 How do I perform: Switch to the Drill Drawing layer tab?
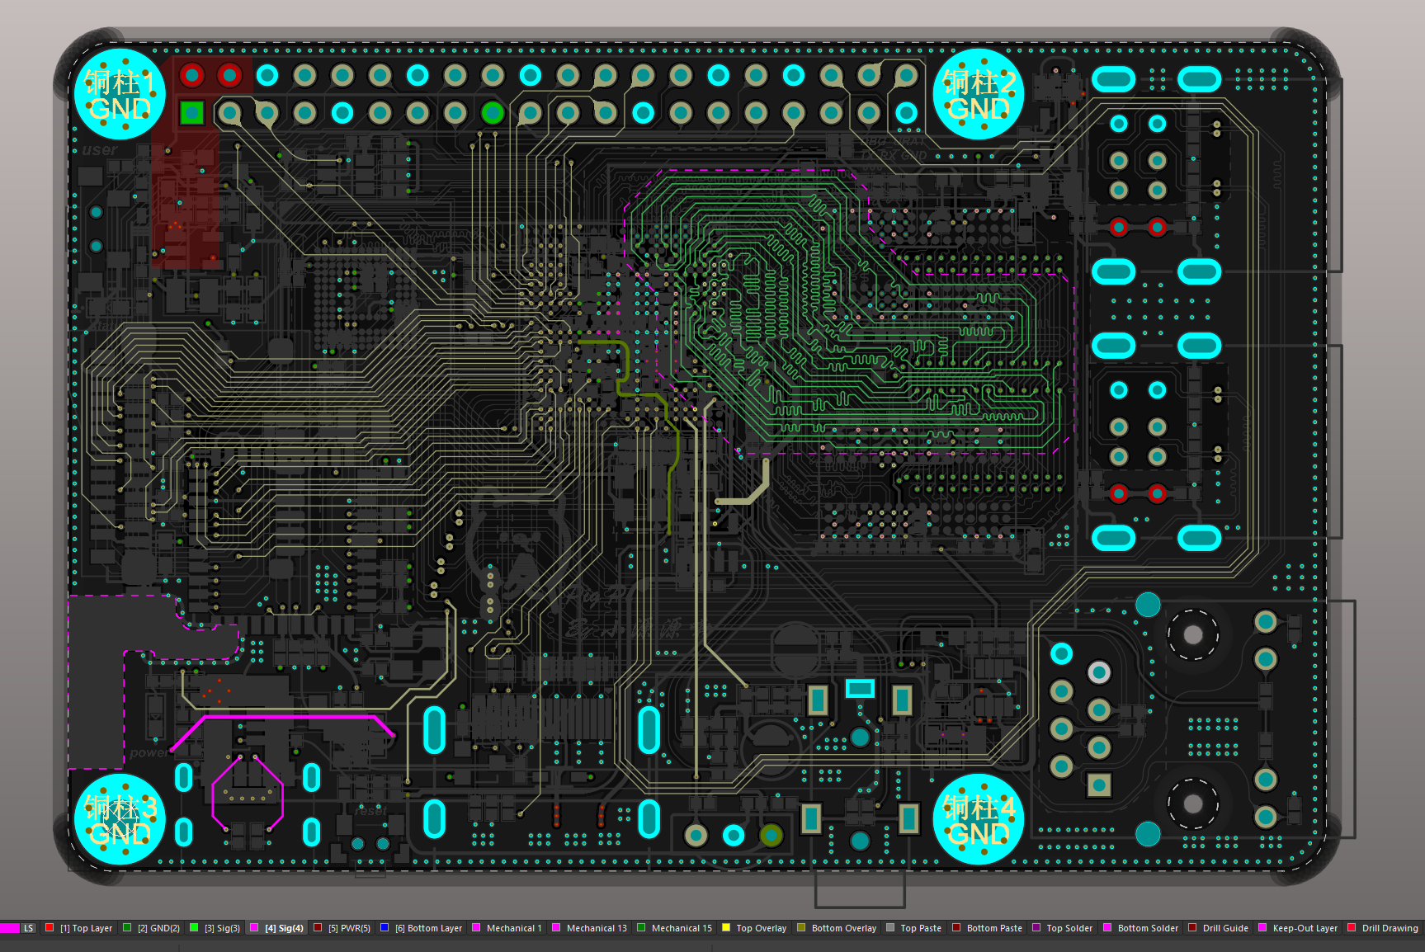click(x=1390, y=928)
